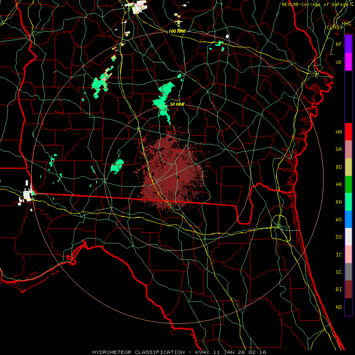
Task: Click the HYDROMETEOR CLASSIFICATION caption text
Action: (138, 352)
